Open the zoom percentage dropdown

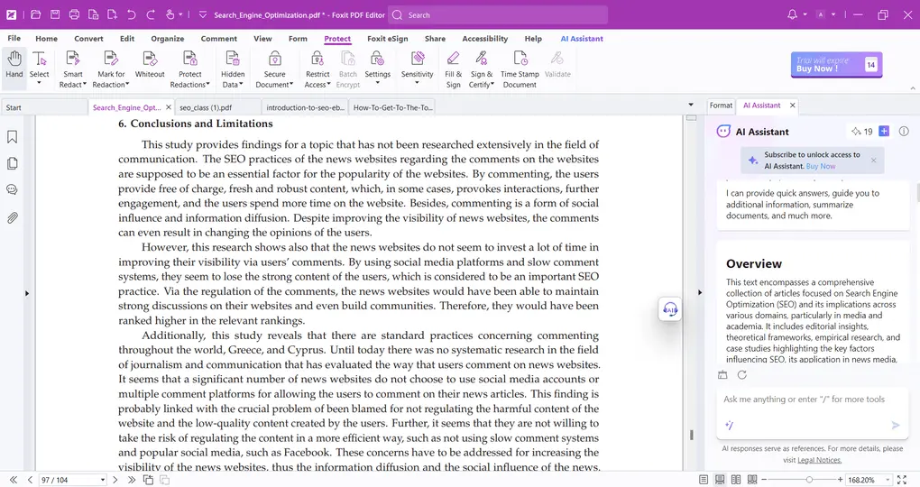(888, 480)
